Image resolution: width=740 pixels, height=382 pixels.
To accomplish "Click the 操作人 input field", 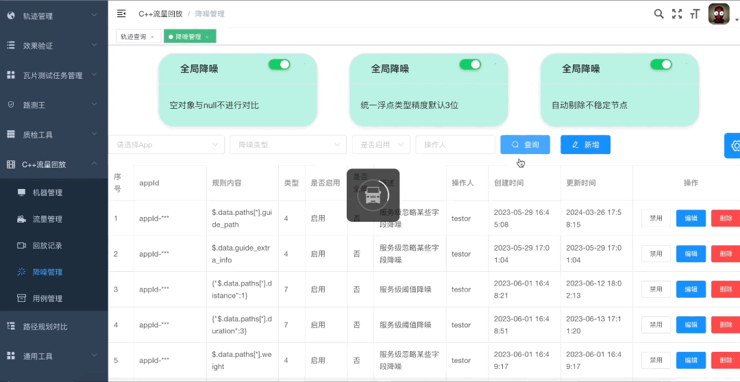I will pyautogui.click(x=455, y=144).
